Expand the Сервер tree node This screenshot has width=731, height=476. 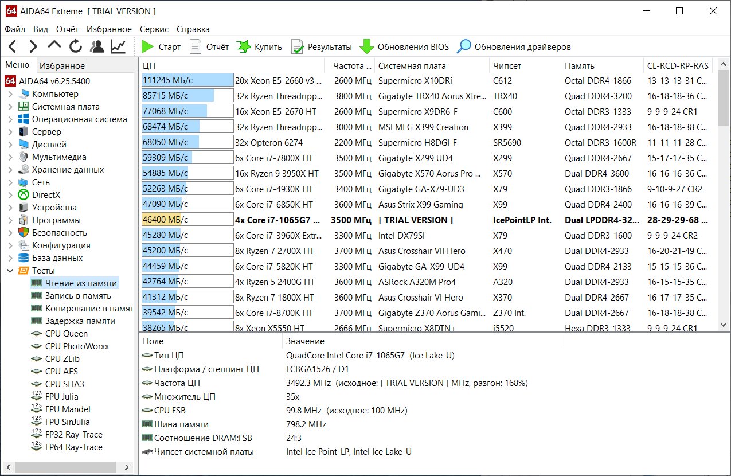click(10, 132)
